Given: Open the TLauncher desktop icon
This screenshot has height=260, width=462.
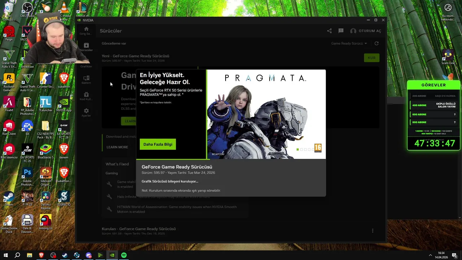Looking at the screenshot, I should point(45,104).
